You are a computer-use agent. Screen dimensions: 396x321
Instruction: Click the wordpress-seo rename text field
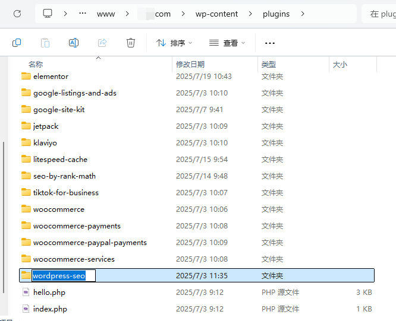pos(64,276)
